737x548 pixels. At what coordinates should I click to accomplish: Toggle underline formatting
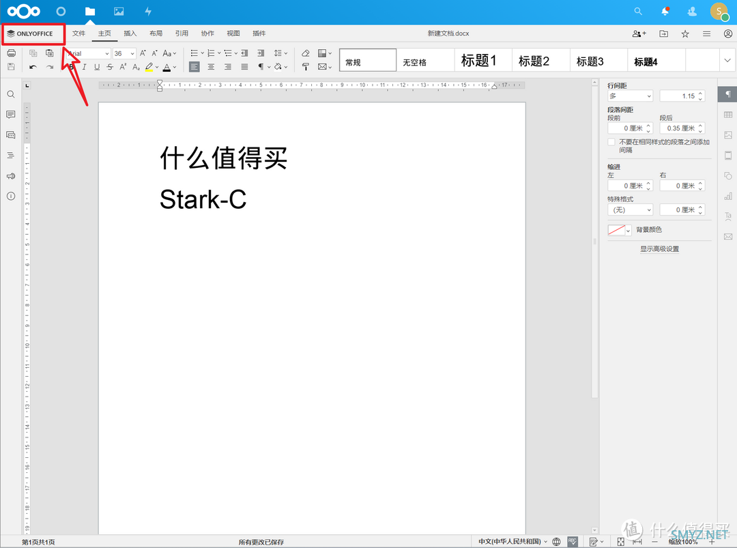(97, 67)
